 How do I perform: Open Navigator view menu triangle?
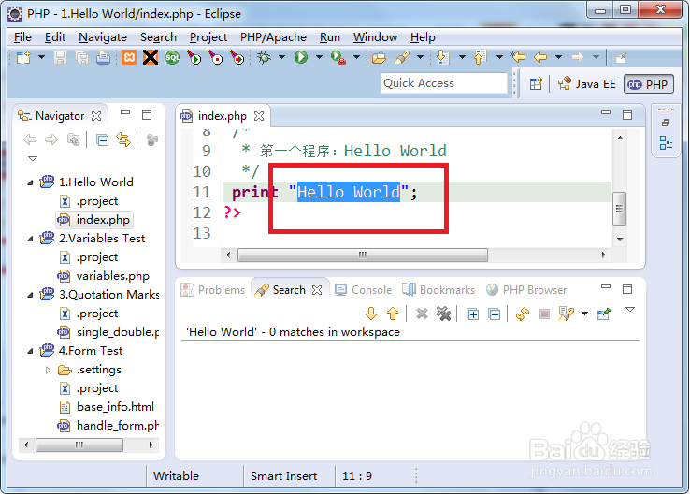[x=33, y=158]
